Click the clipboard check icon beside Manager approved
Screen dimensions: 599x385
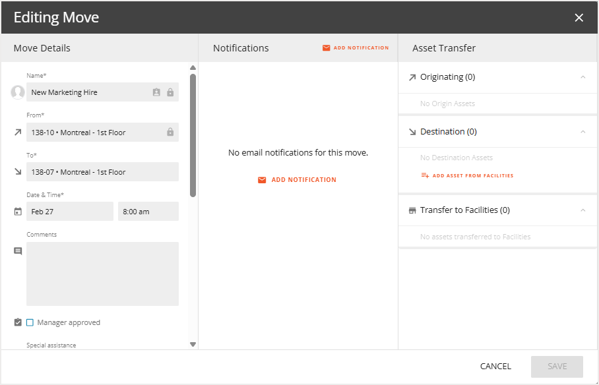click(18, 322)
